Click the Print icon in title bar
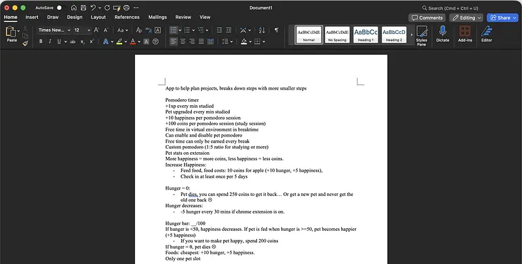The height and width of the screenshot is (264, 522). 126,7
